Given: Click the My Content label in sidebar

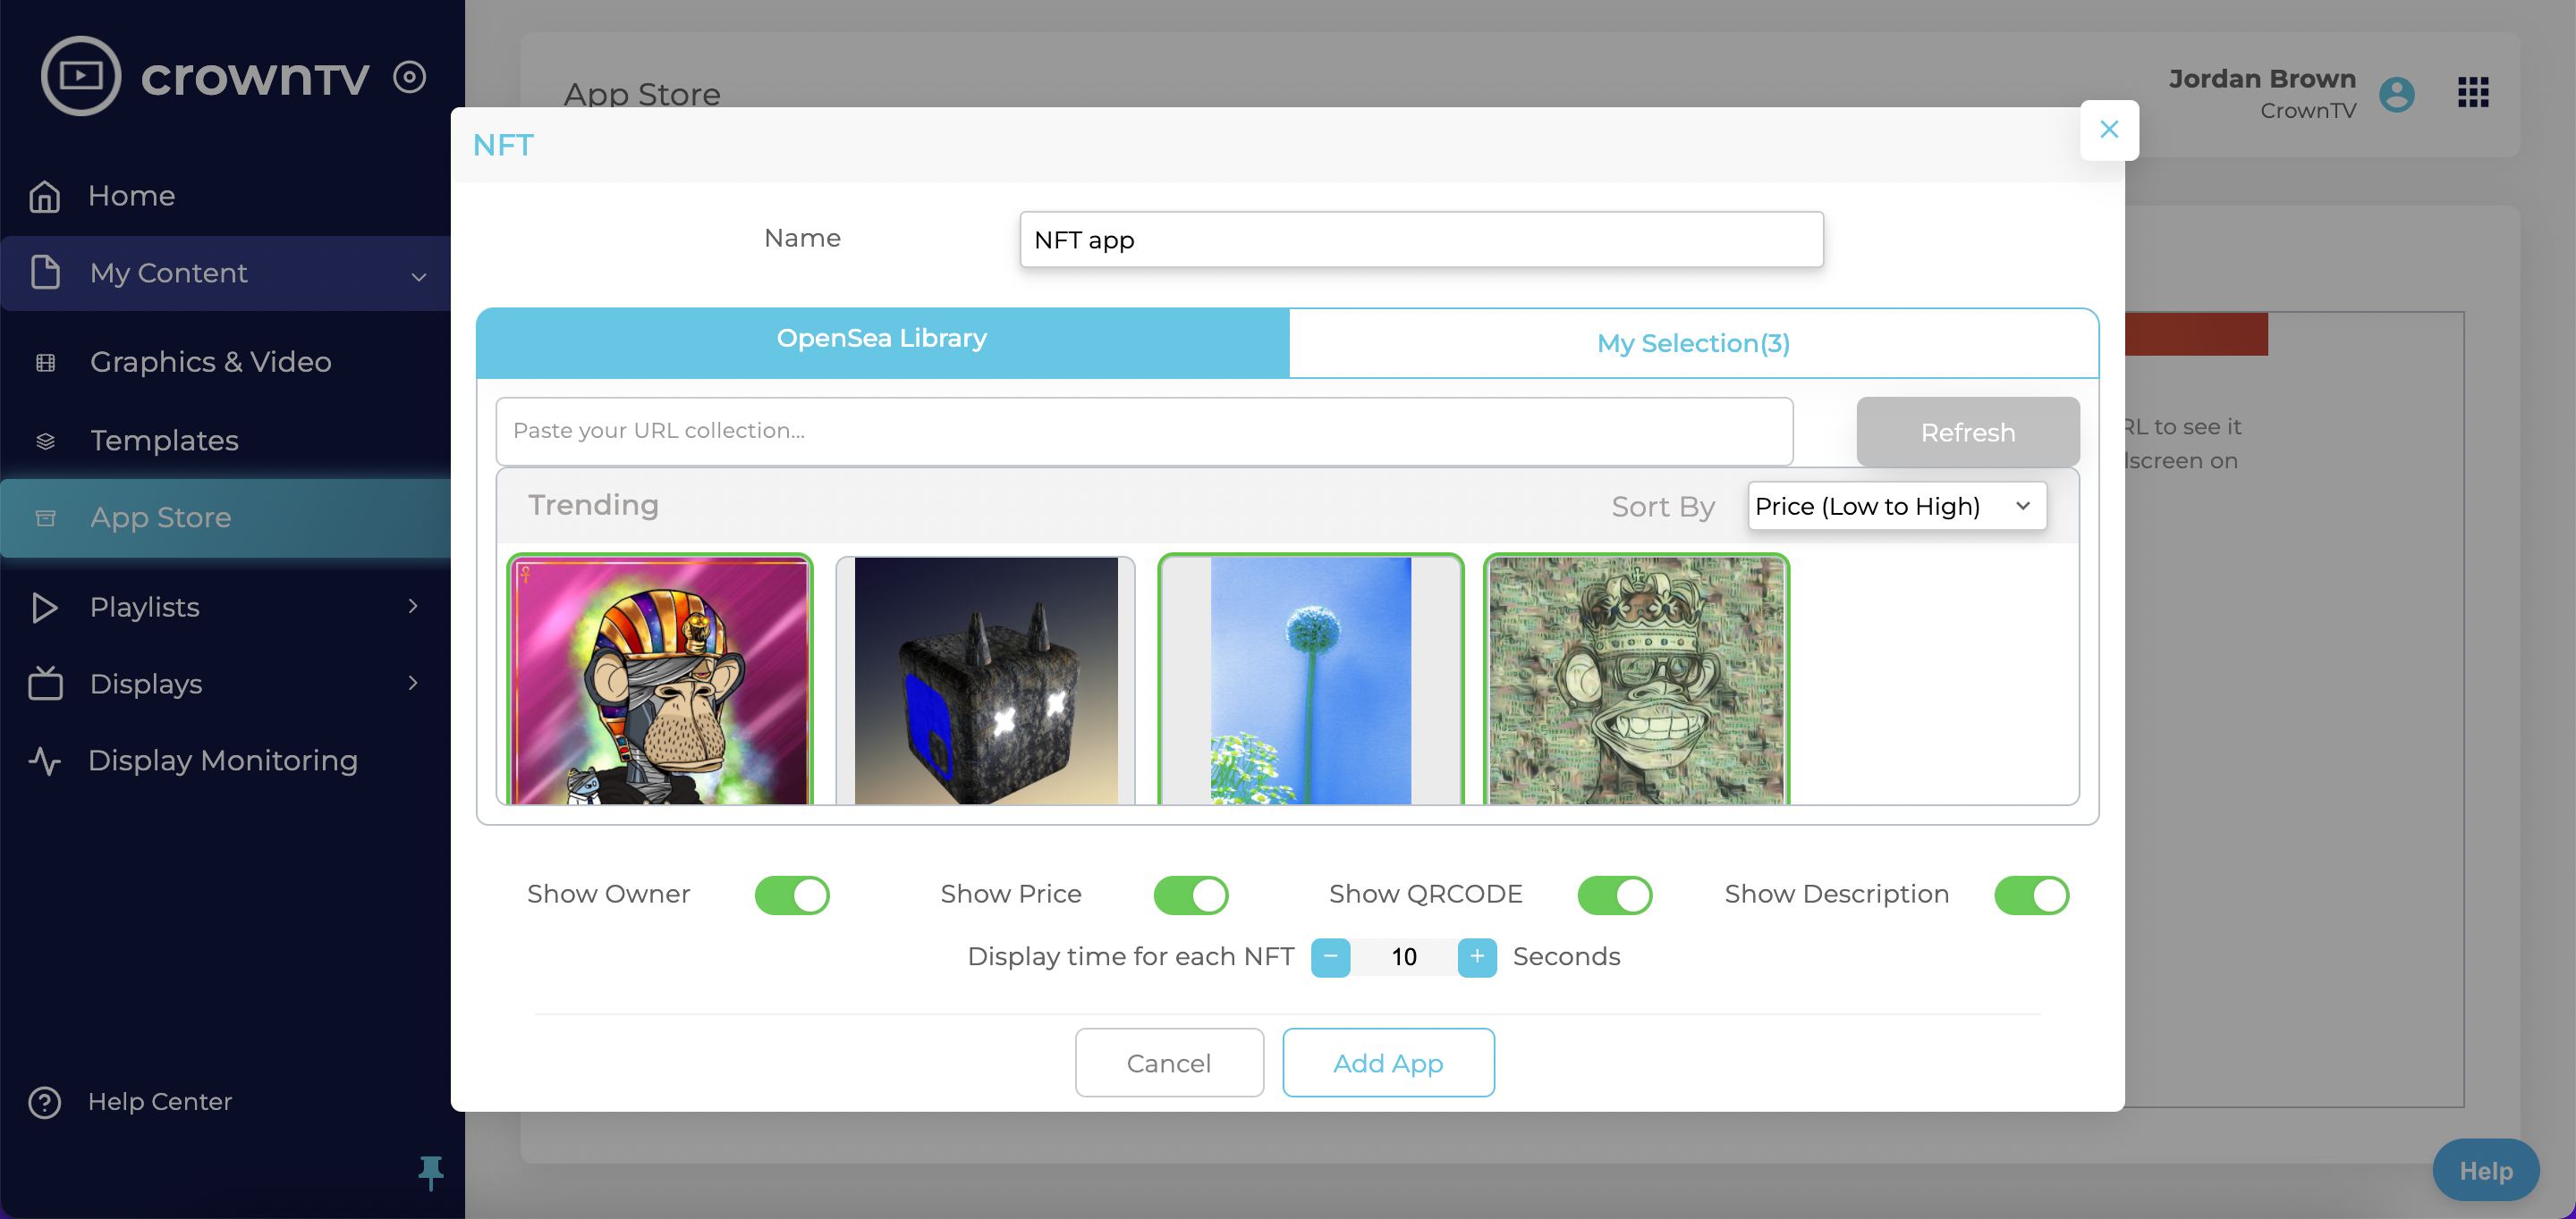Looking at the screenshot, I should (168, 273).
